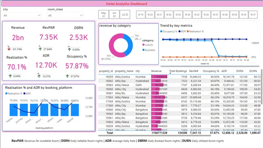Select week W 30 slicer
This screenshot has width=263, height=148.
click(244, 15)
